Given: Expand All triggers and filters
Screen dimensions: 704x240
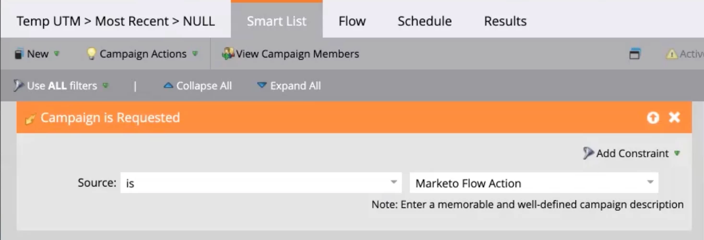Looking at the screenshot, I should click(289, 86).
